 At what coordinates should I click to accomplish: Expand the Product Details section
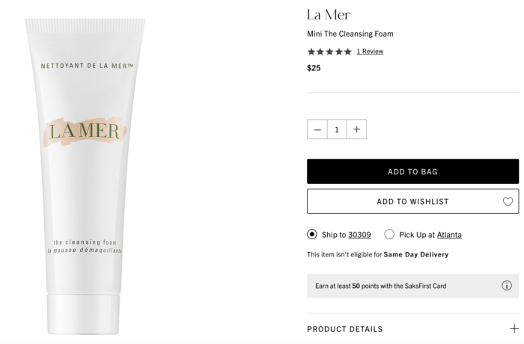[412, 329]
